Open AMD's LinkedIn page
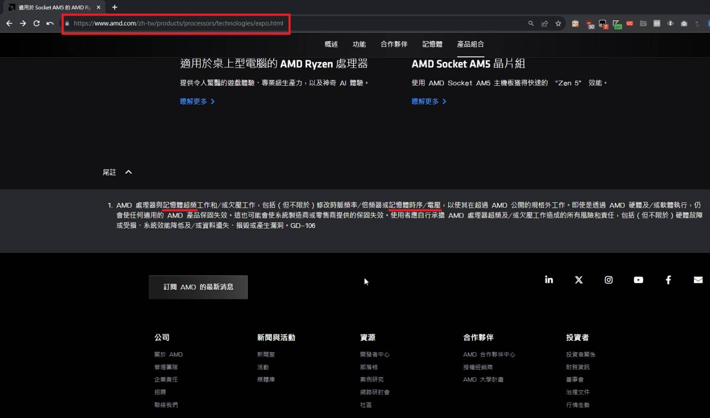The width and height of the screenshot is (710, 418). click(x=549, y=280)
